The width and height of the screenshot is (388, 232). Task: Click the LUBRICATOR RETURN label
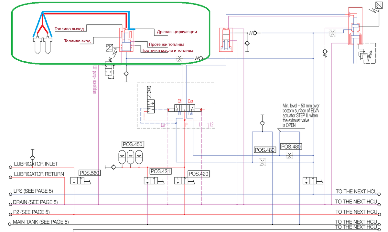[39, 174]
